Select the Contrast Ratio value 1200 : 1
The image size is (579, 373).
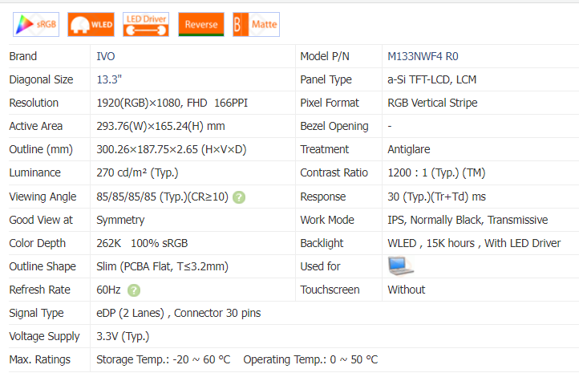click(407, 172)
